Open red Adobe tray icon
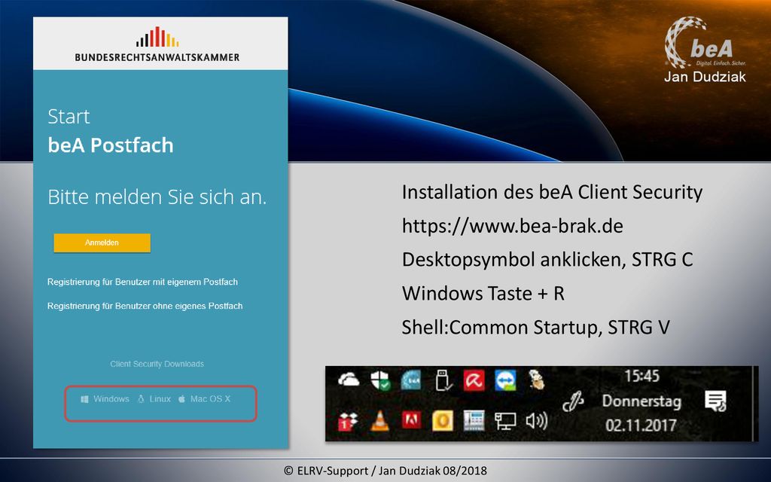The height and width of the screenshot is (482, 771). point(412,420)
